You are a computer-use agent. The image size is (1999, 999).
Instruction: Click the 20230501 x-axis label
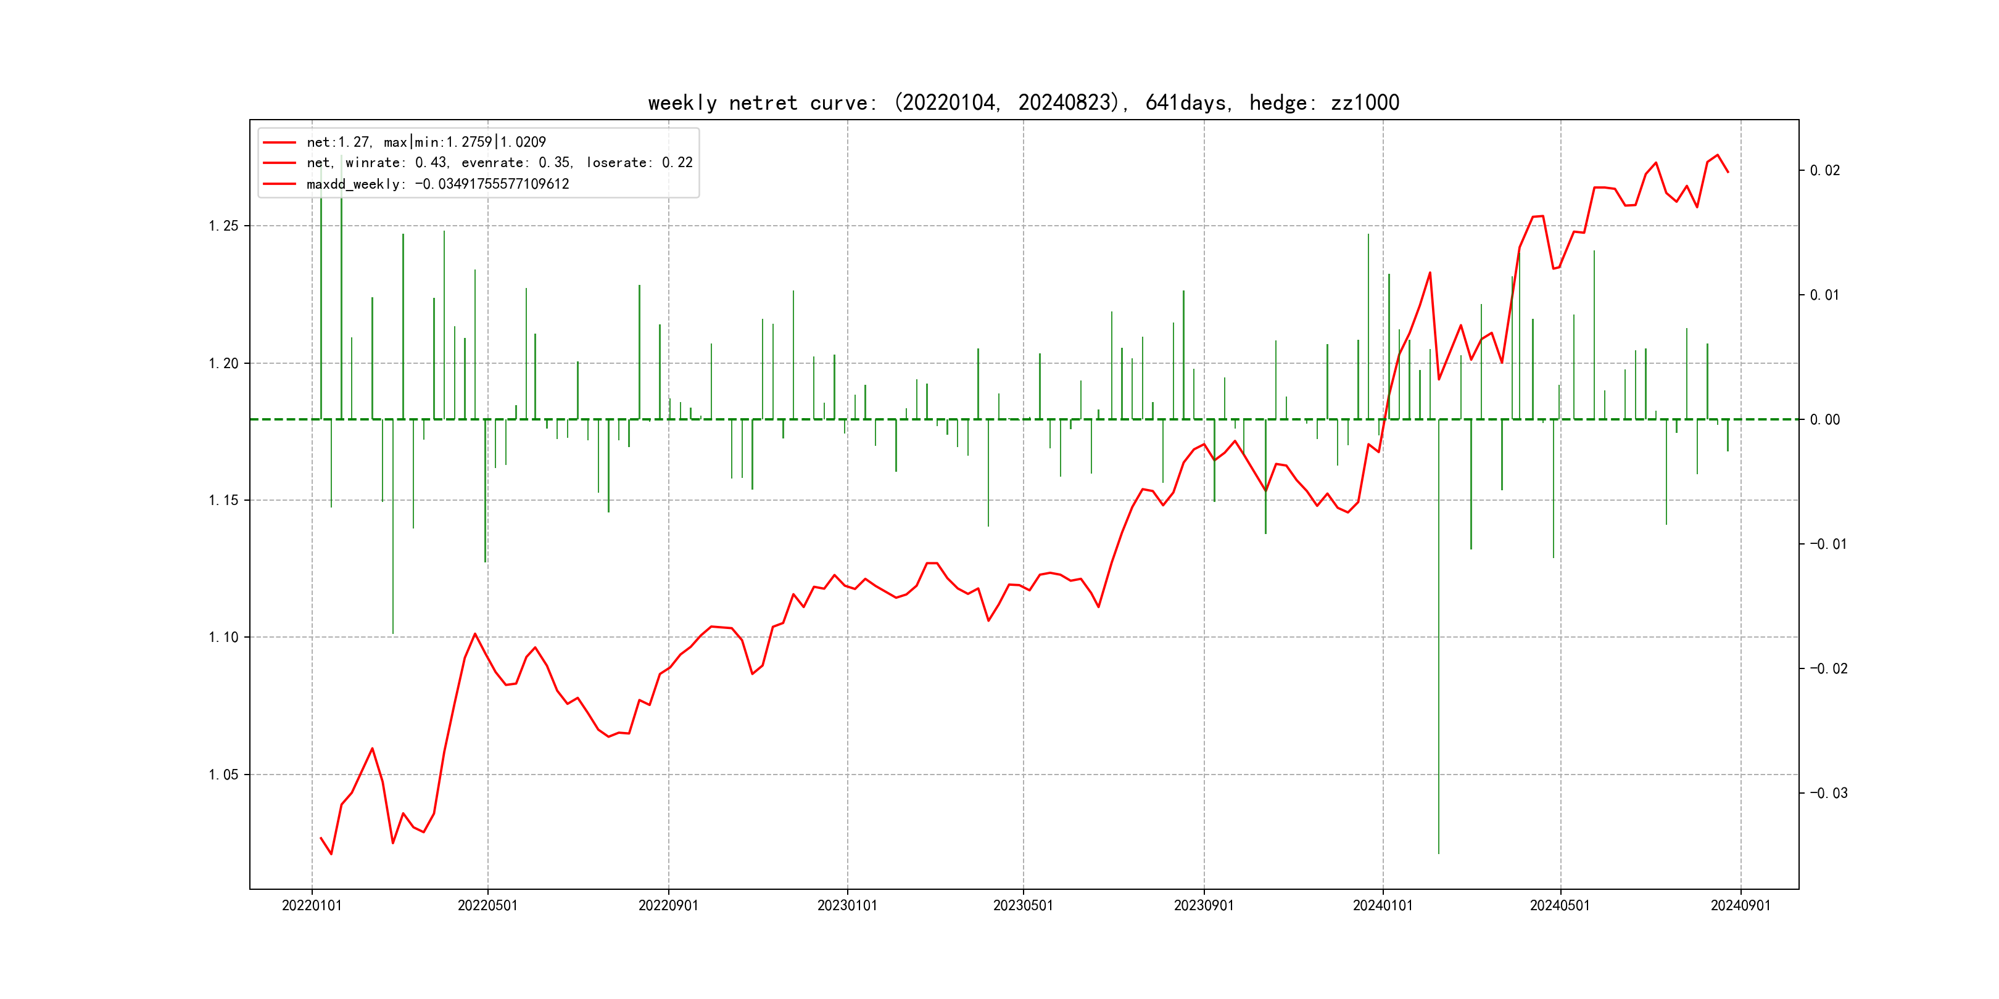(x=1023, y=905)
